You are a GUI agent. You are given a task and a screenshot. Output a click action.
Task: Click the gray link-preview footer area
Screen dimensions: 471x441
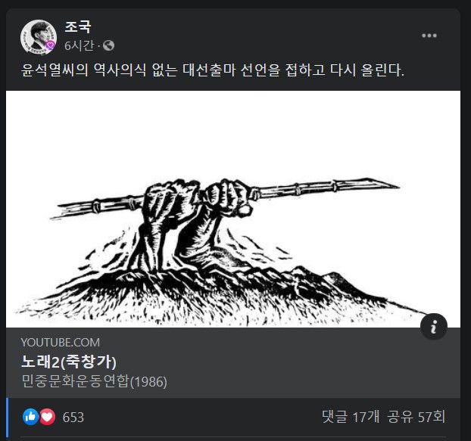click(x=232, y=362)
